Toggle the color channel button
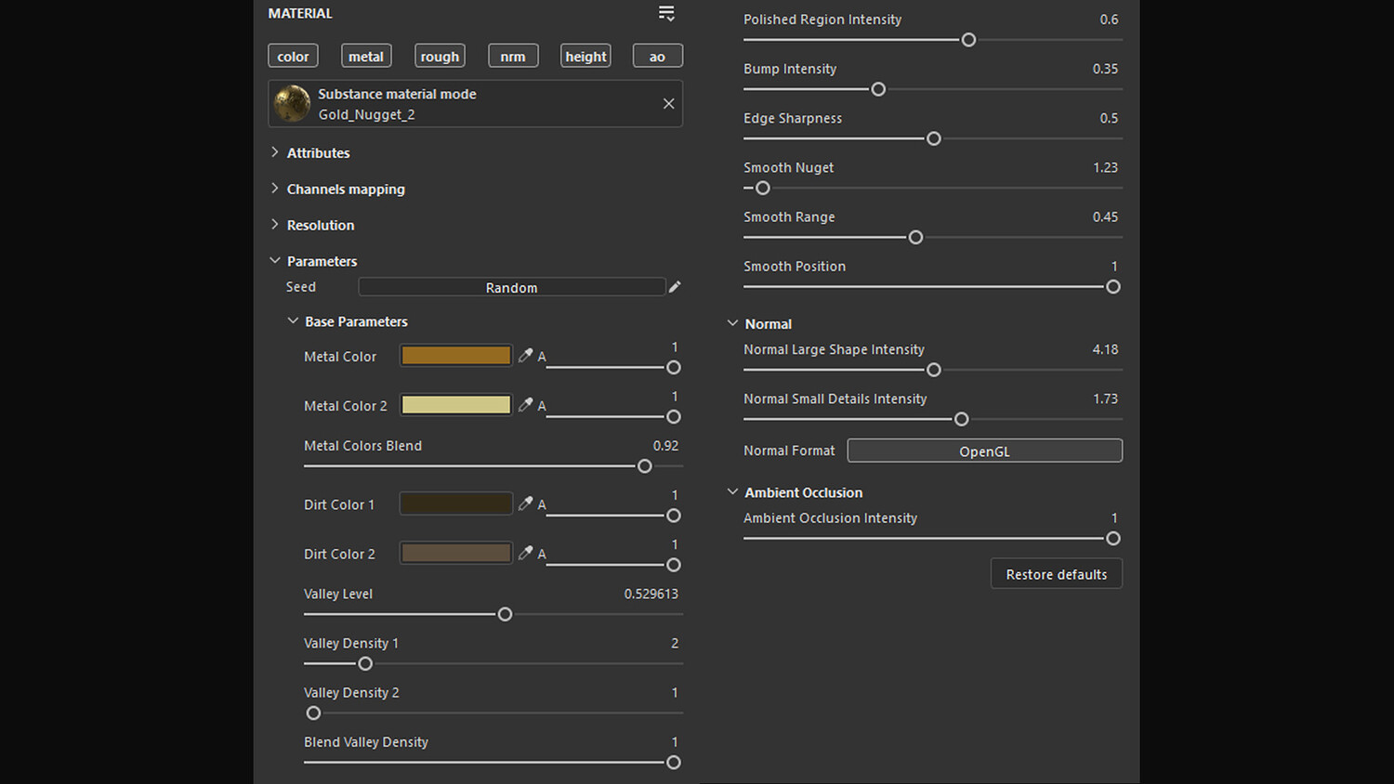The height and width of the screenshot is (784, 1394). (293, 56)
